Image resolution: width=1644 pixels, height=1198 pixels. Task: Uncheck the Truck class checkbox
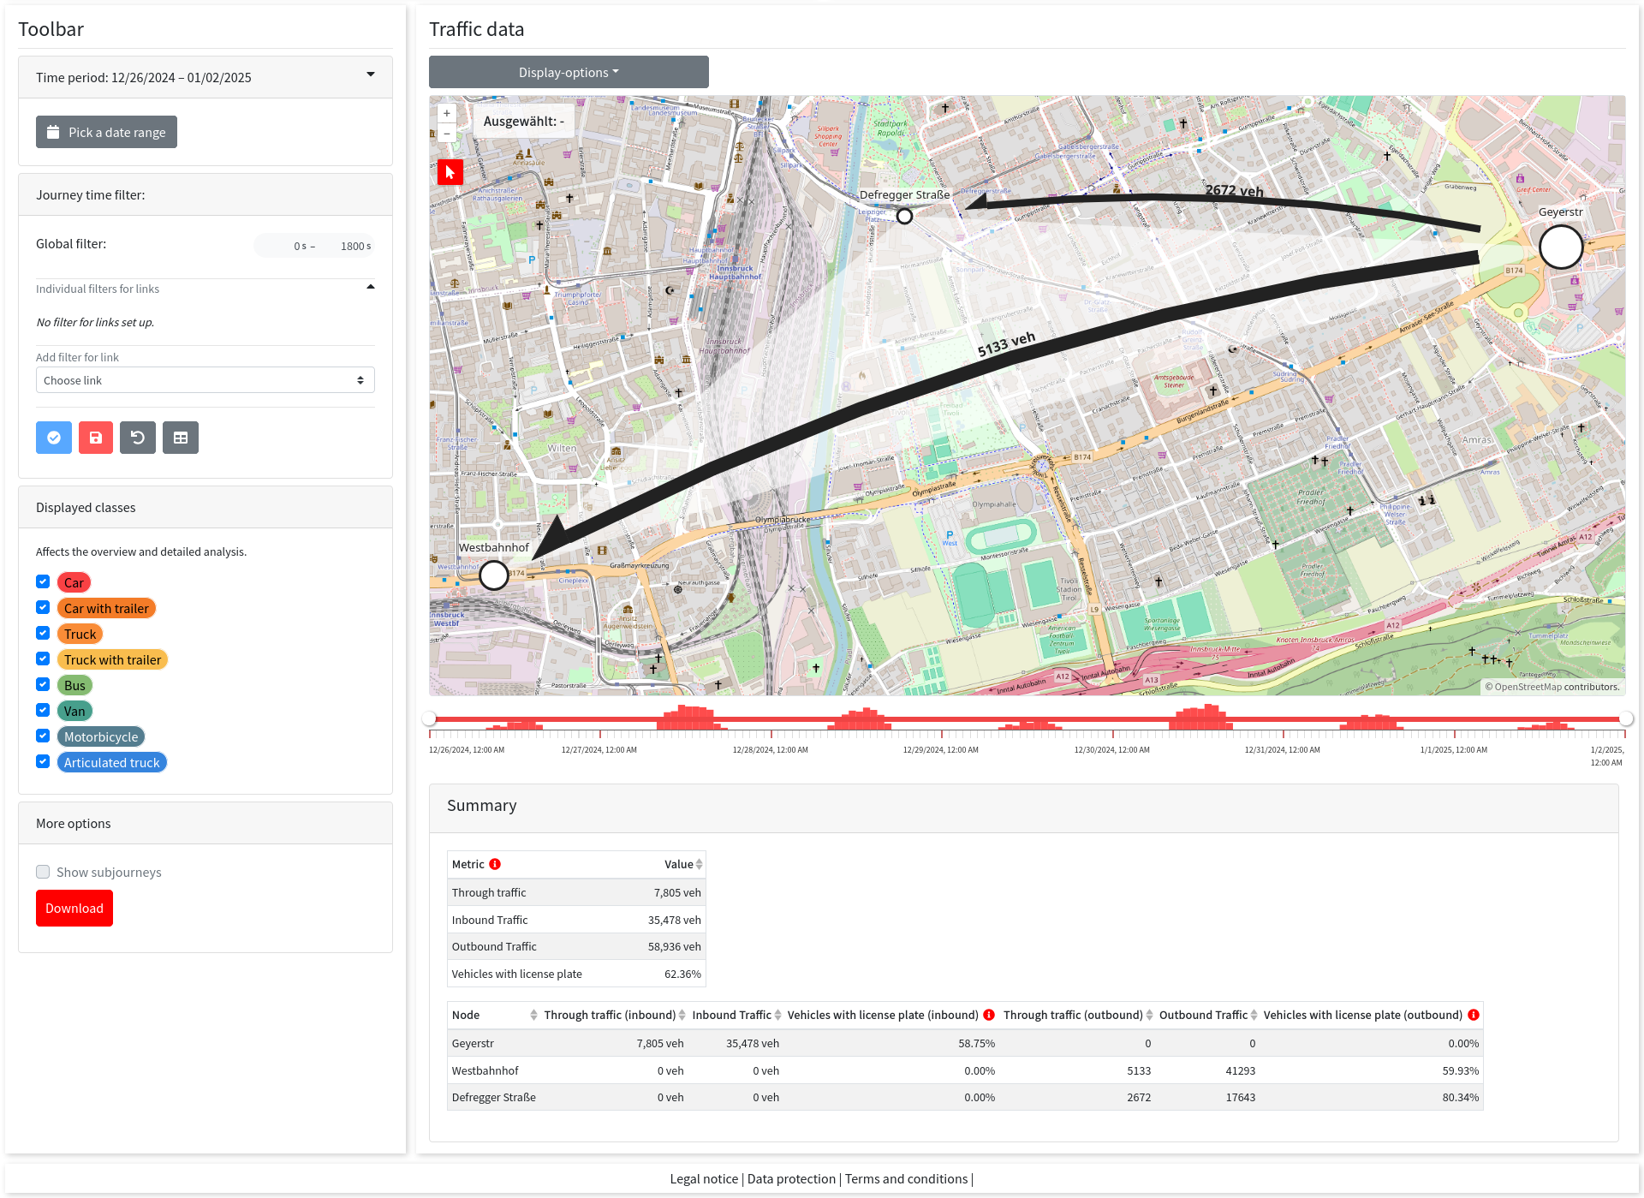point(43,633)
